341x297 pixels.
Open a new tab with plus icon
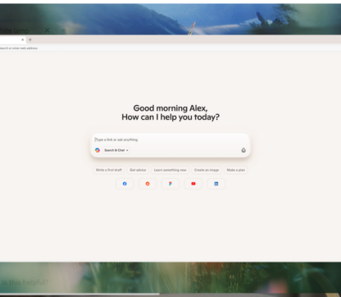coord(30,39)
